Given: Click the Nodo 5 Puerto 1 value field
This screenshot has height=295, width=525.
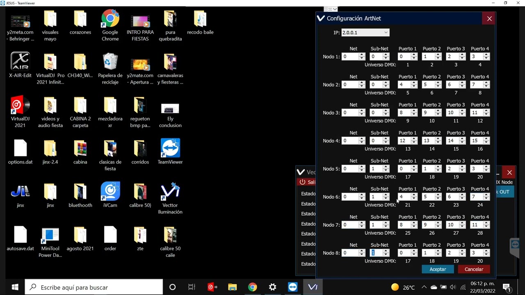Looking at the screenshot, I should (x=404, y=169).
